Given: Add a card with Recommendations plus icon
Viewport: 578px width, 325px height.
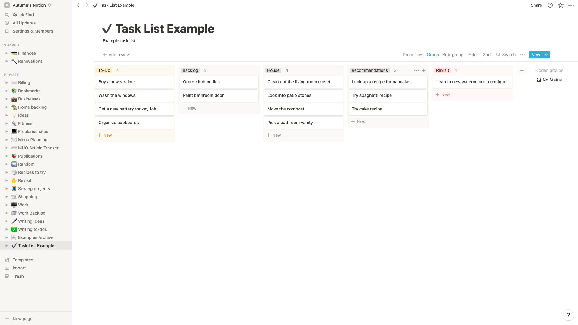Looking at the screenshot, I should [x=424, y=70].
